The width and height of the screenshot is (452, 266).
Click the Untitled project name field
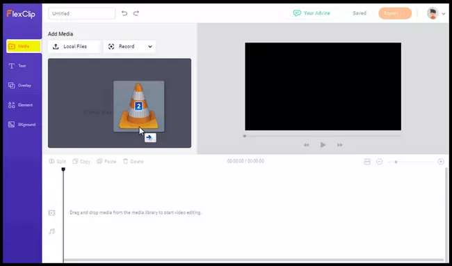[82, 13]
